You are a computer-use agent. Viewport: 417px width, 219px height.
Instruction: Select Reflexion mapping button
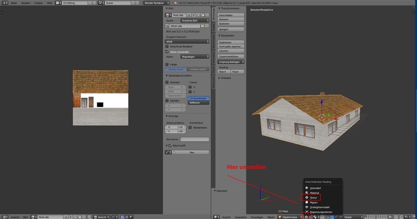(198, 103)
